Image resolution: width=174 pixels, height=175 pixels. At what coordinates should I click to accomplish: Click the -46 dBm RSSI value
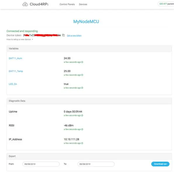(69, 125)
